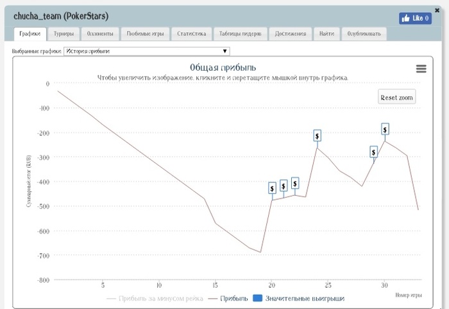449x309 pixels.
Task: Open the 'Статистика' tab
Action: (x=192, y=34)
